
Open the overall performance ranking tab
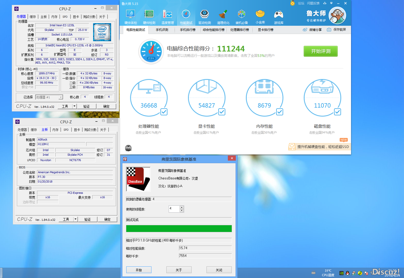point(214,30)
